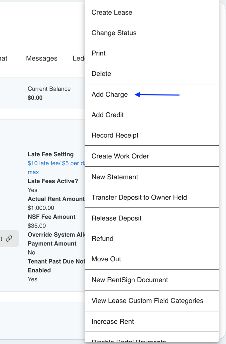Choose Create Lease menu option
The height and width of the screenshot is (344, 226).
pos(112,12)
